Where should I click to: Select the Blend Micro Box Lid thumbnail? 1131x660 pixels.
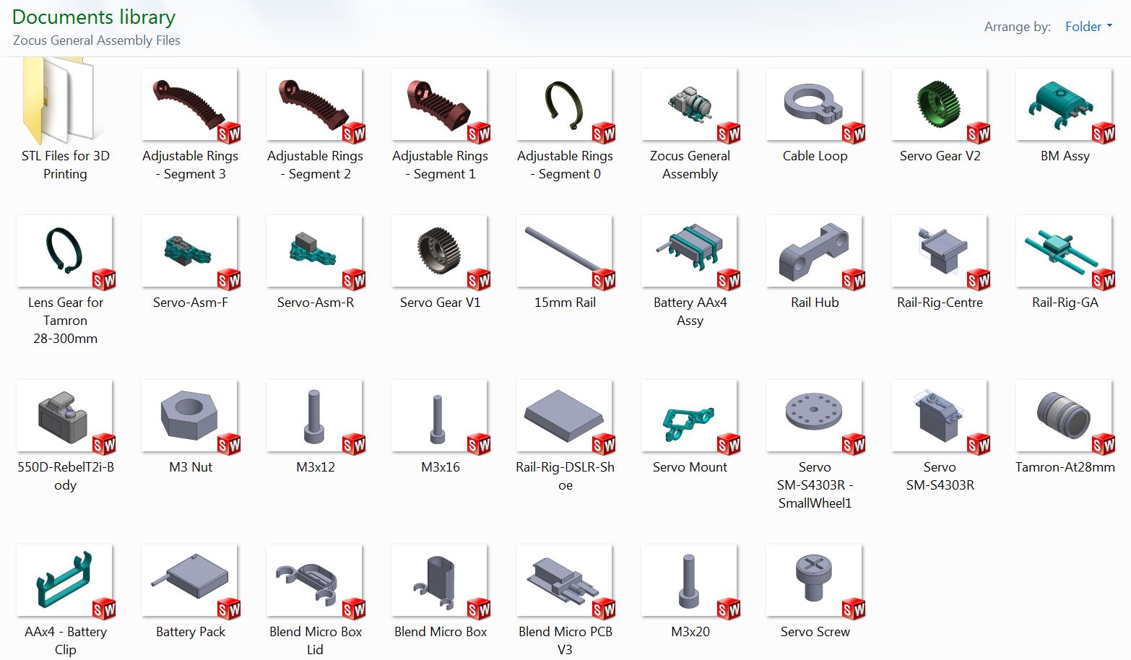(314, 581)
